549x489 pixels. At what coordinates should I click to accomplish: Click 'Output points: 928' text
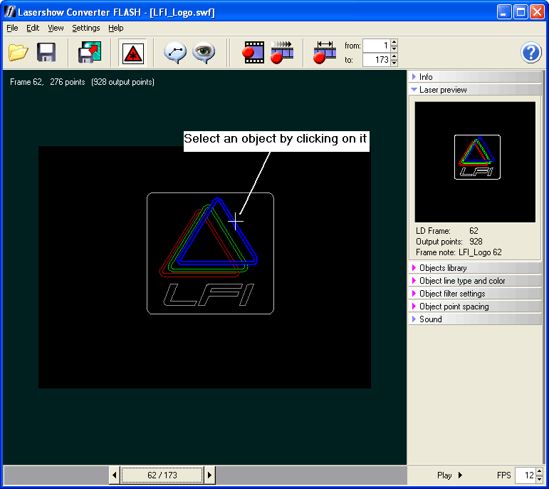pyautogui.click(x=449, y=242)
